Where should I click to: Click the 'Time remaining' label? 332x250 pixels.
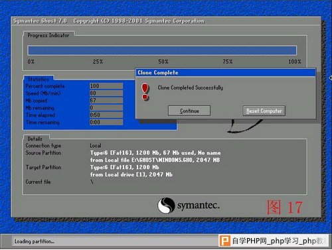click(x=42, y=123)
